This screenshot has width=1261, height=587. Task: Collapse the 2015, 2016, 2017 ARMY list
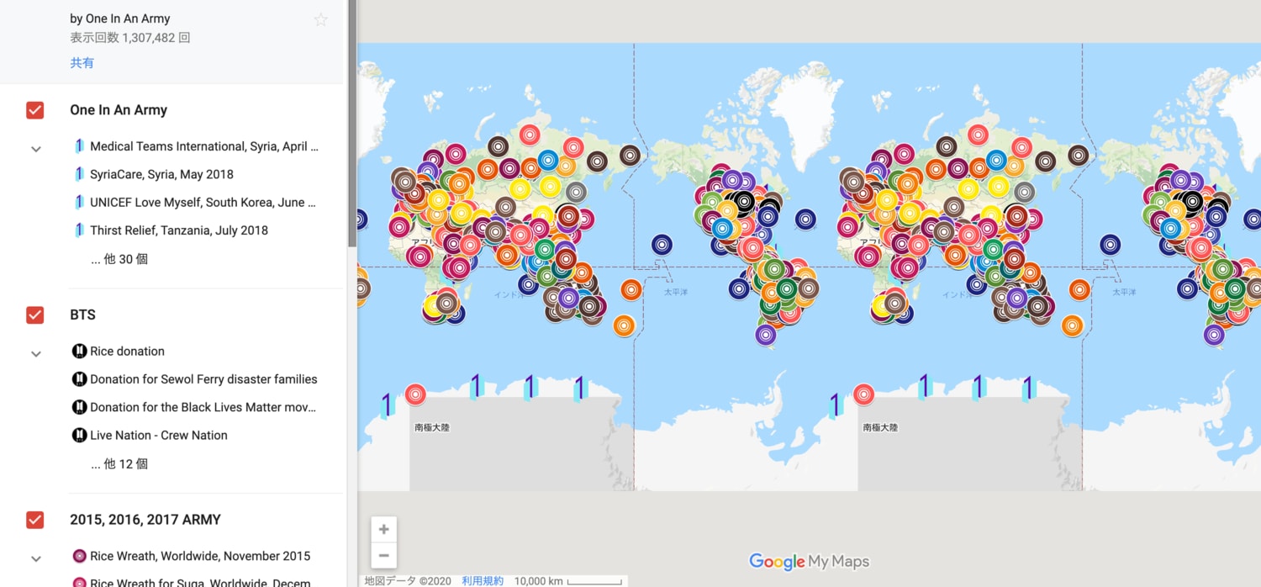tap(36, 558)
